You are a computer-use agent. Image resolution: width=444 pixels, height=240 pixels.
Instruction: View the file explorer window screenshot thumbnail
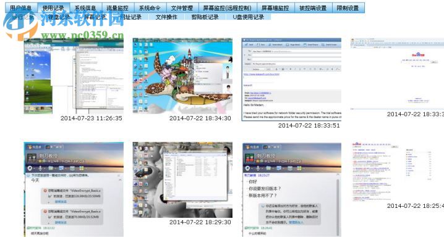pos(182,180)
